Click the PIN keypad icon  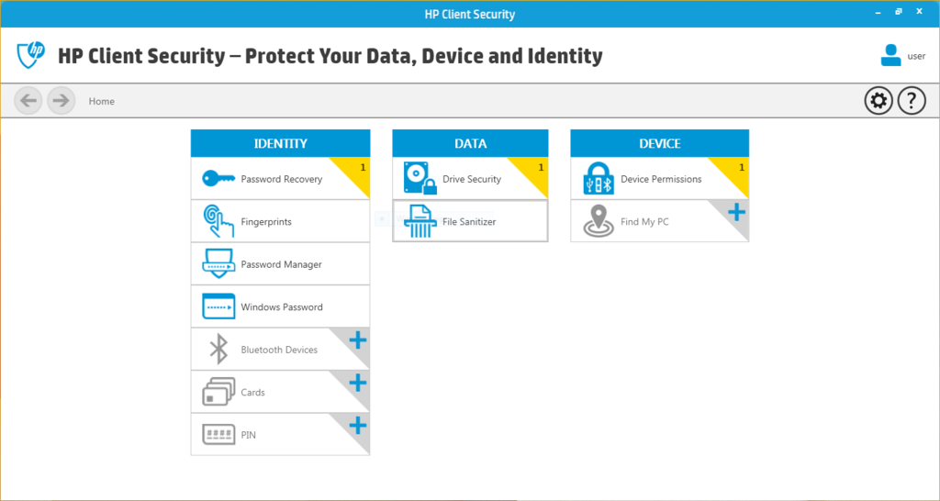218,435
